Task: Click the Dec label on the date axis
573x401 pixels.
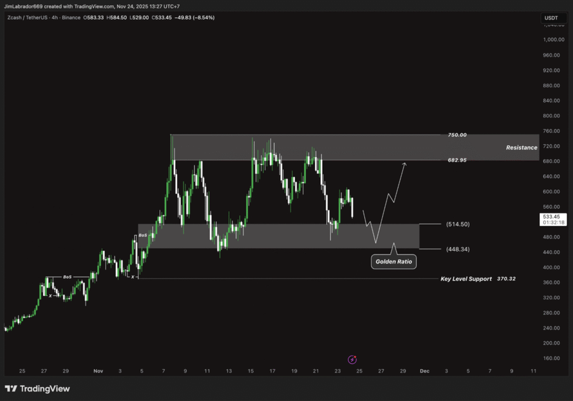Action: pyautogui.click(x=424, y=370)
